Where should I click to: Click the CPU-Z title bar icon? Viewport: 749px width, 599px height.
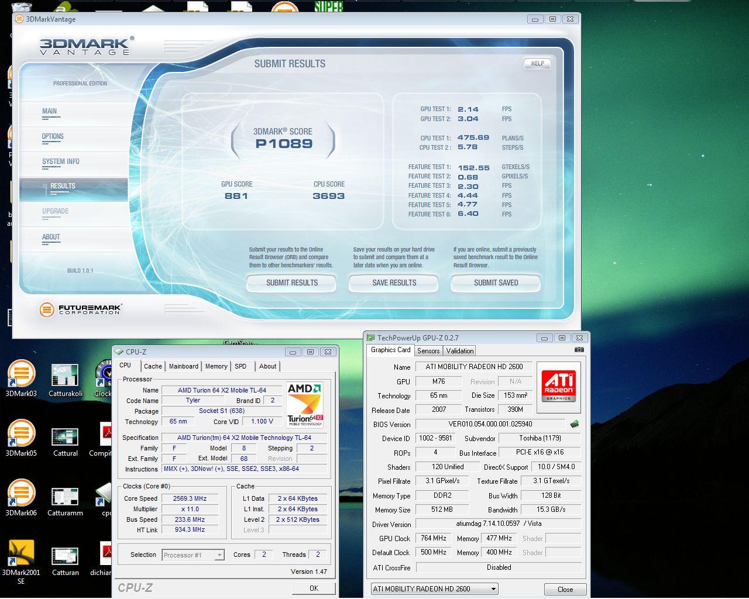coord(119,352)
